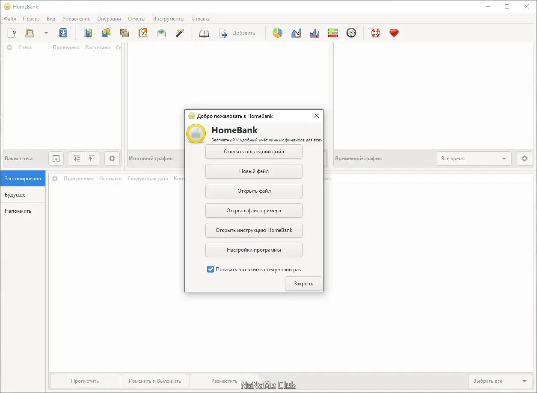537x393 pixels.
Task: Open Help via the lifebuoy icon
Action: coord(376,33)
